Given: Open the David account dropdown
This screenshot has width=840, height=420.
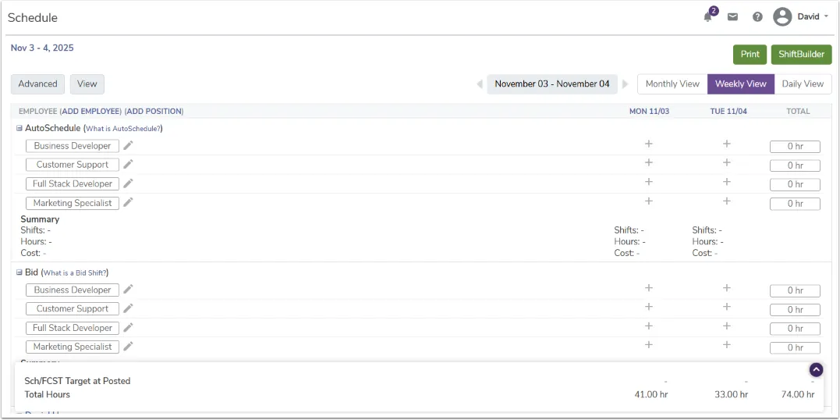Looking at the screenshot, I should [813, 16].
